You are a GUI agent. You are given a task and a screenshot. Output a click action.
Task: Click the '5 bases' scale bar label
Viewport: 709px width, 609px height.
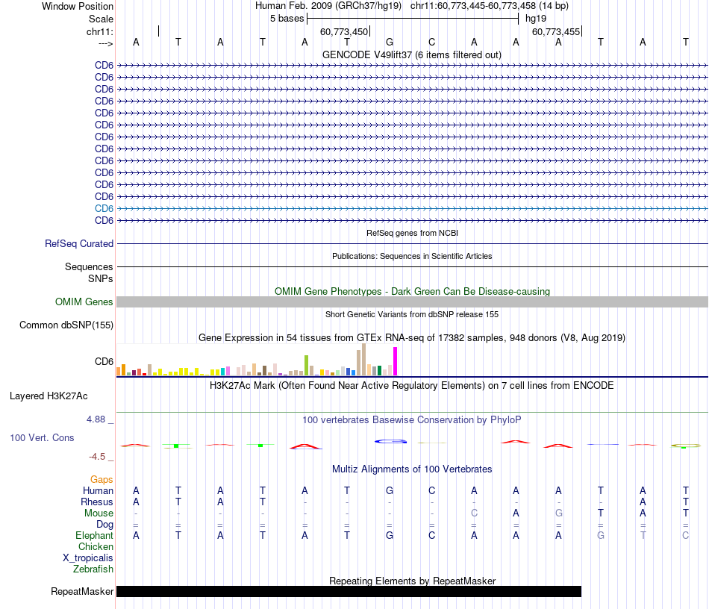tap(287, 19)
